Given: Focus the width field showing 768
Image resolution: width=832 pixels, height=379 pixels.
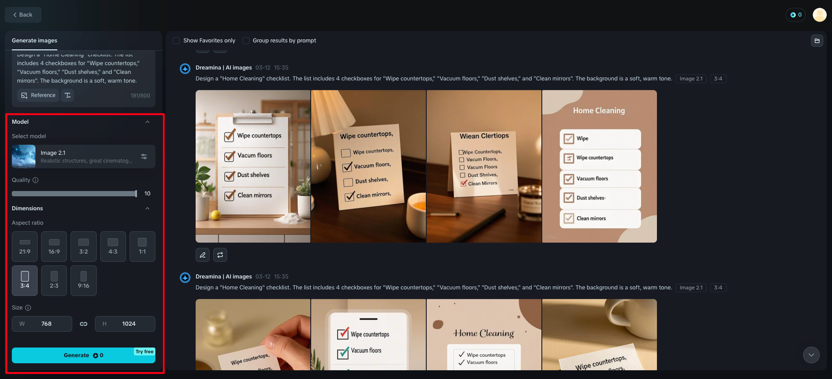Looking at the screenshot, I should (x=42, y=324).
